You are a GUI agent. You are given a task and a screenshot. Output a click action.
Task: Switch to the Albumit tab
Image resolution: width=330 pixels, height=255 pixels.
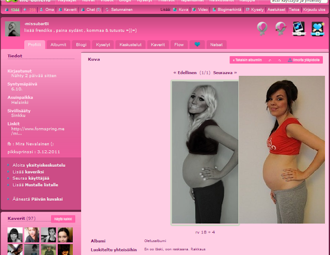click(x=58, y=45)
